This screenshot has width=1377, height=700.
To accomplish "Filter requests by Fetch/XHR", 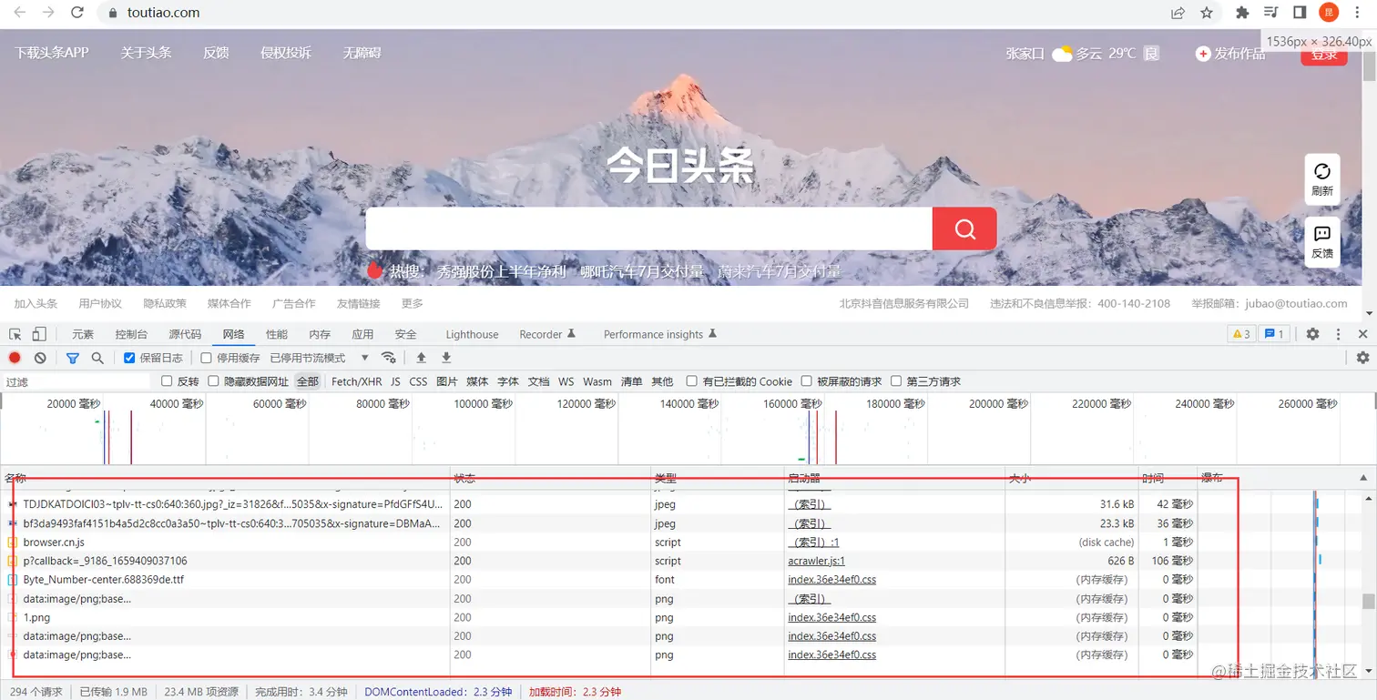I will point(357,381).
